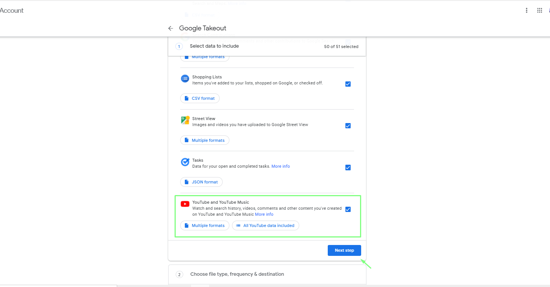Click the step 2 number badge

pyautogui.click(x=179, y=274)
